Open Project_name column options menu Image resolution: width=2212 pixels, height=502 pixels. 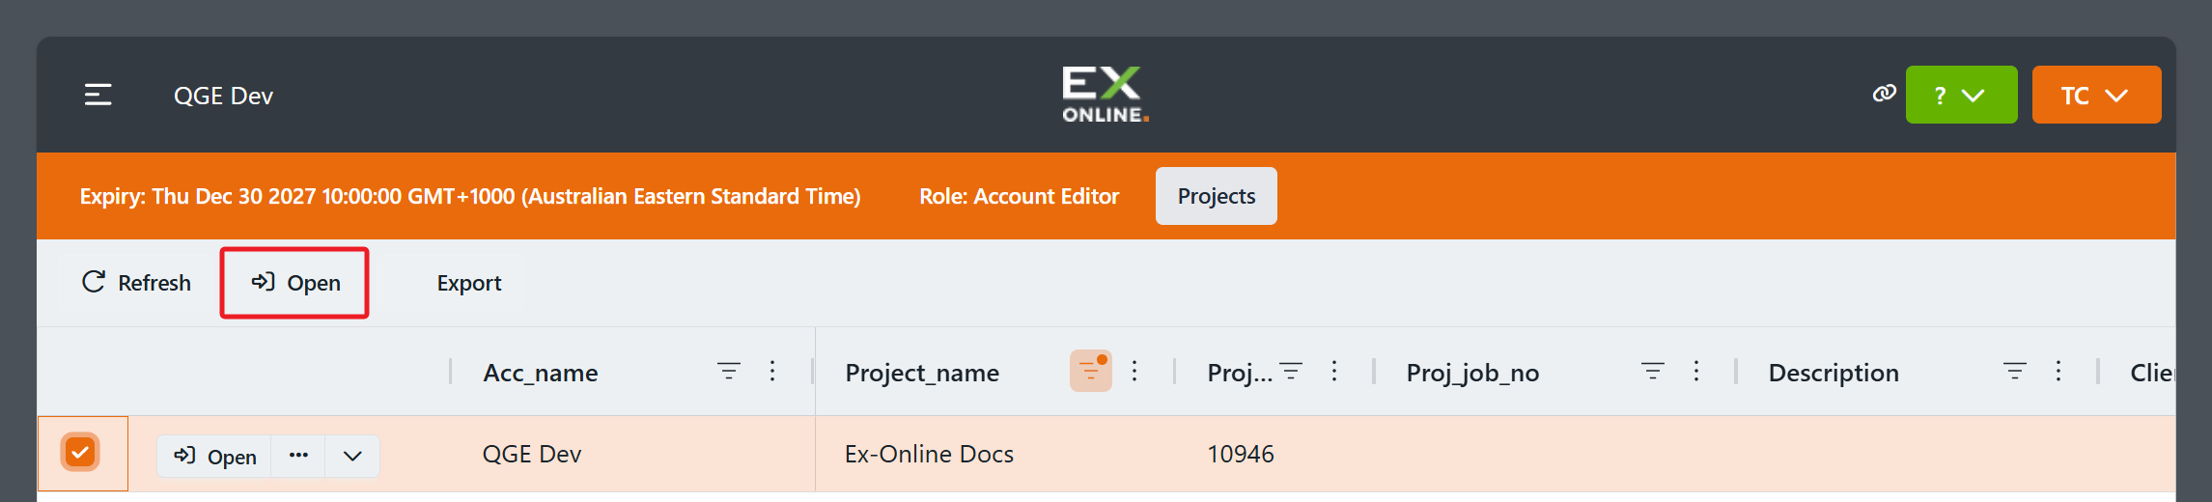(x=1134, y=372)
